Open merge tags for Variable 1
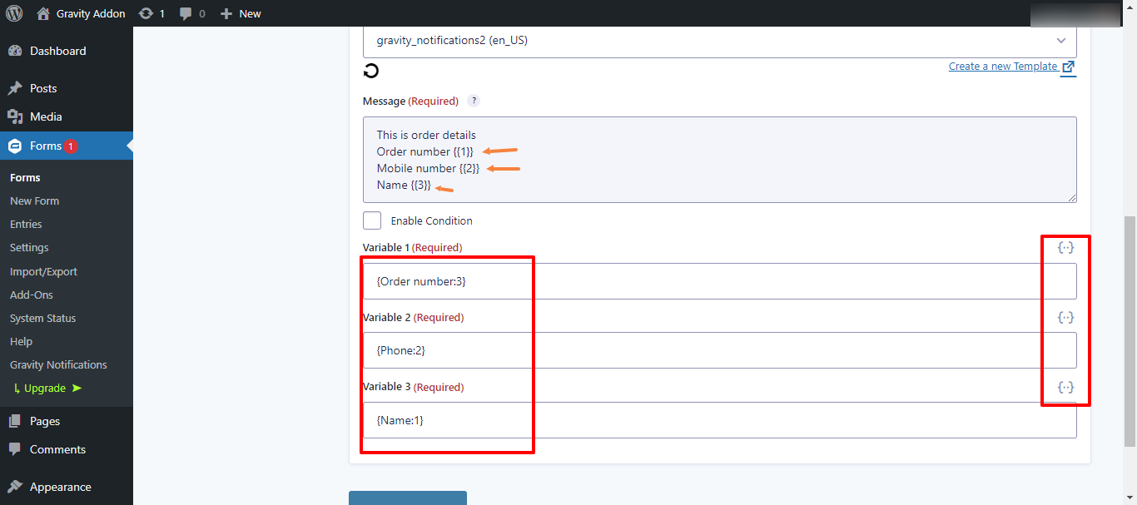The width and height of the screenshot is (1137, 505). (1065, 248)
